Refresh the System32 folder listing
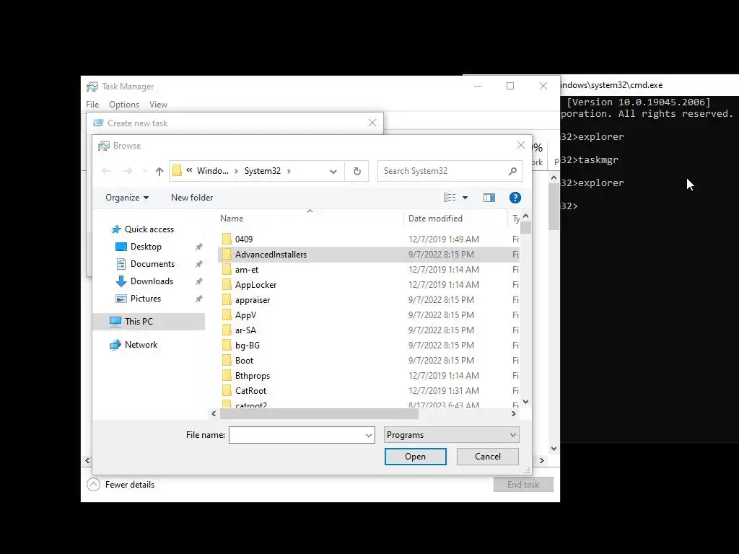The width and height of the screenshot is (739, 554). [x=357, y=171]
